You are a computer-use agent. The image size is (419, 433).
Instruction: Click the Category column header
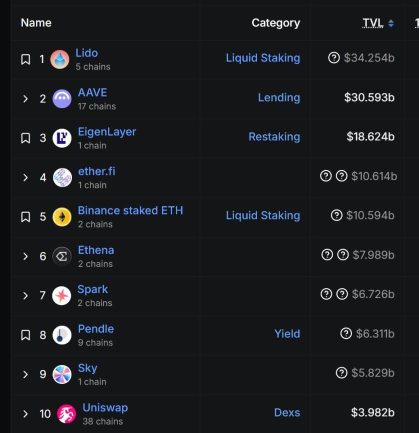pos(276,23)
